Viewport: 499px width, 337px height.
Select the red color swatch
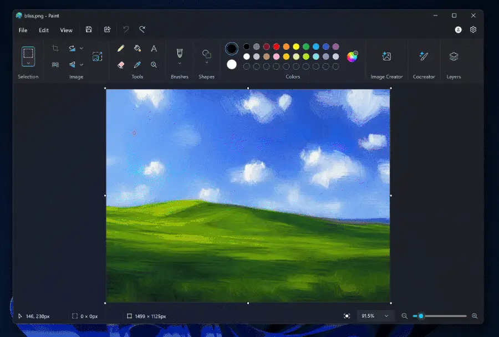click(x=276, y=48)
